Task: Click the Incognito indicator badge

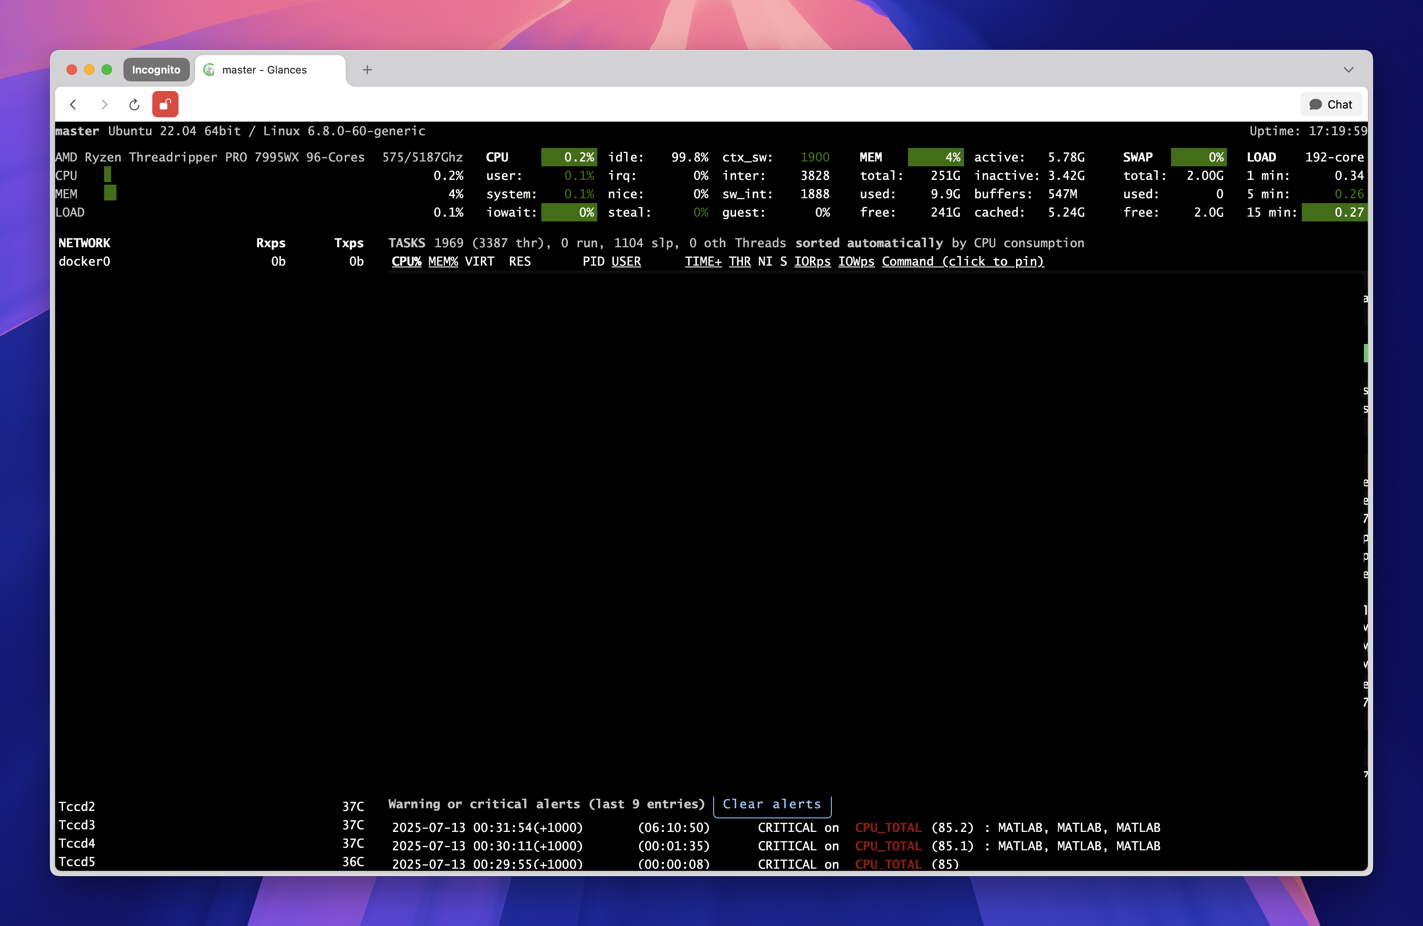Action: pyautogui.click(x=156, y=69)
